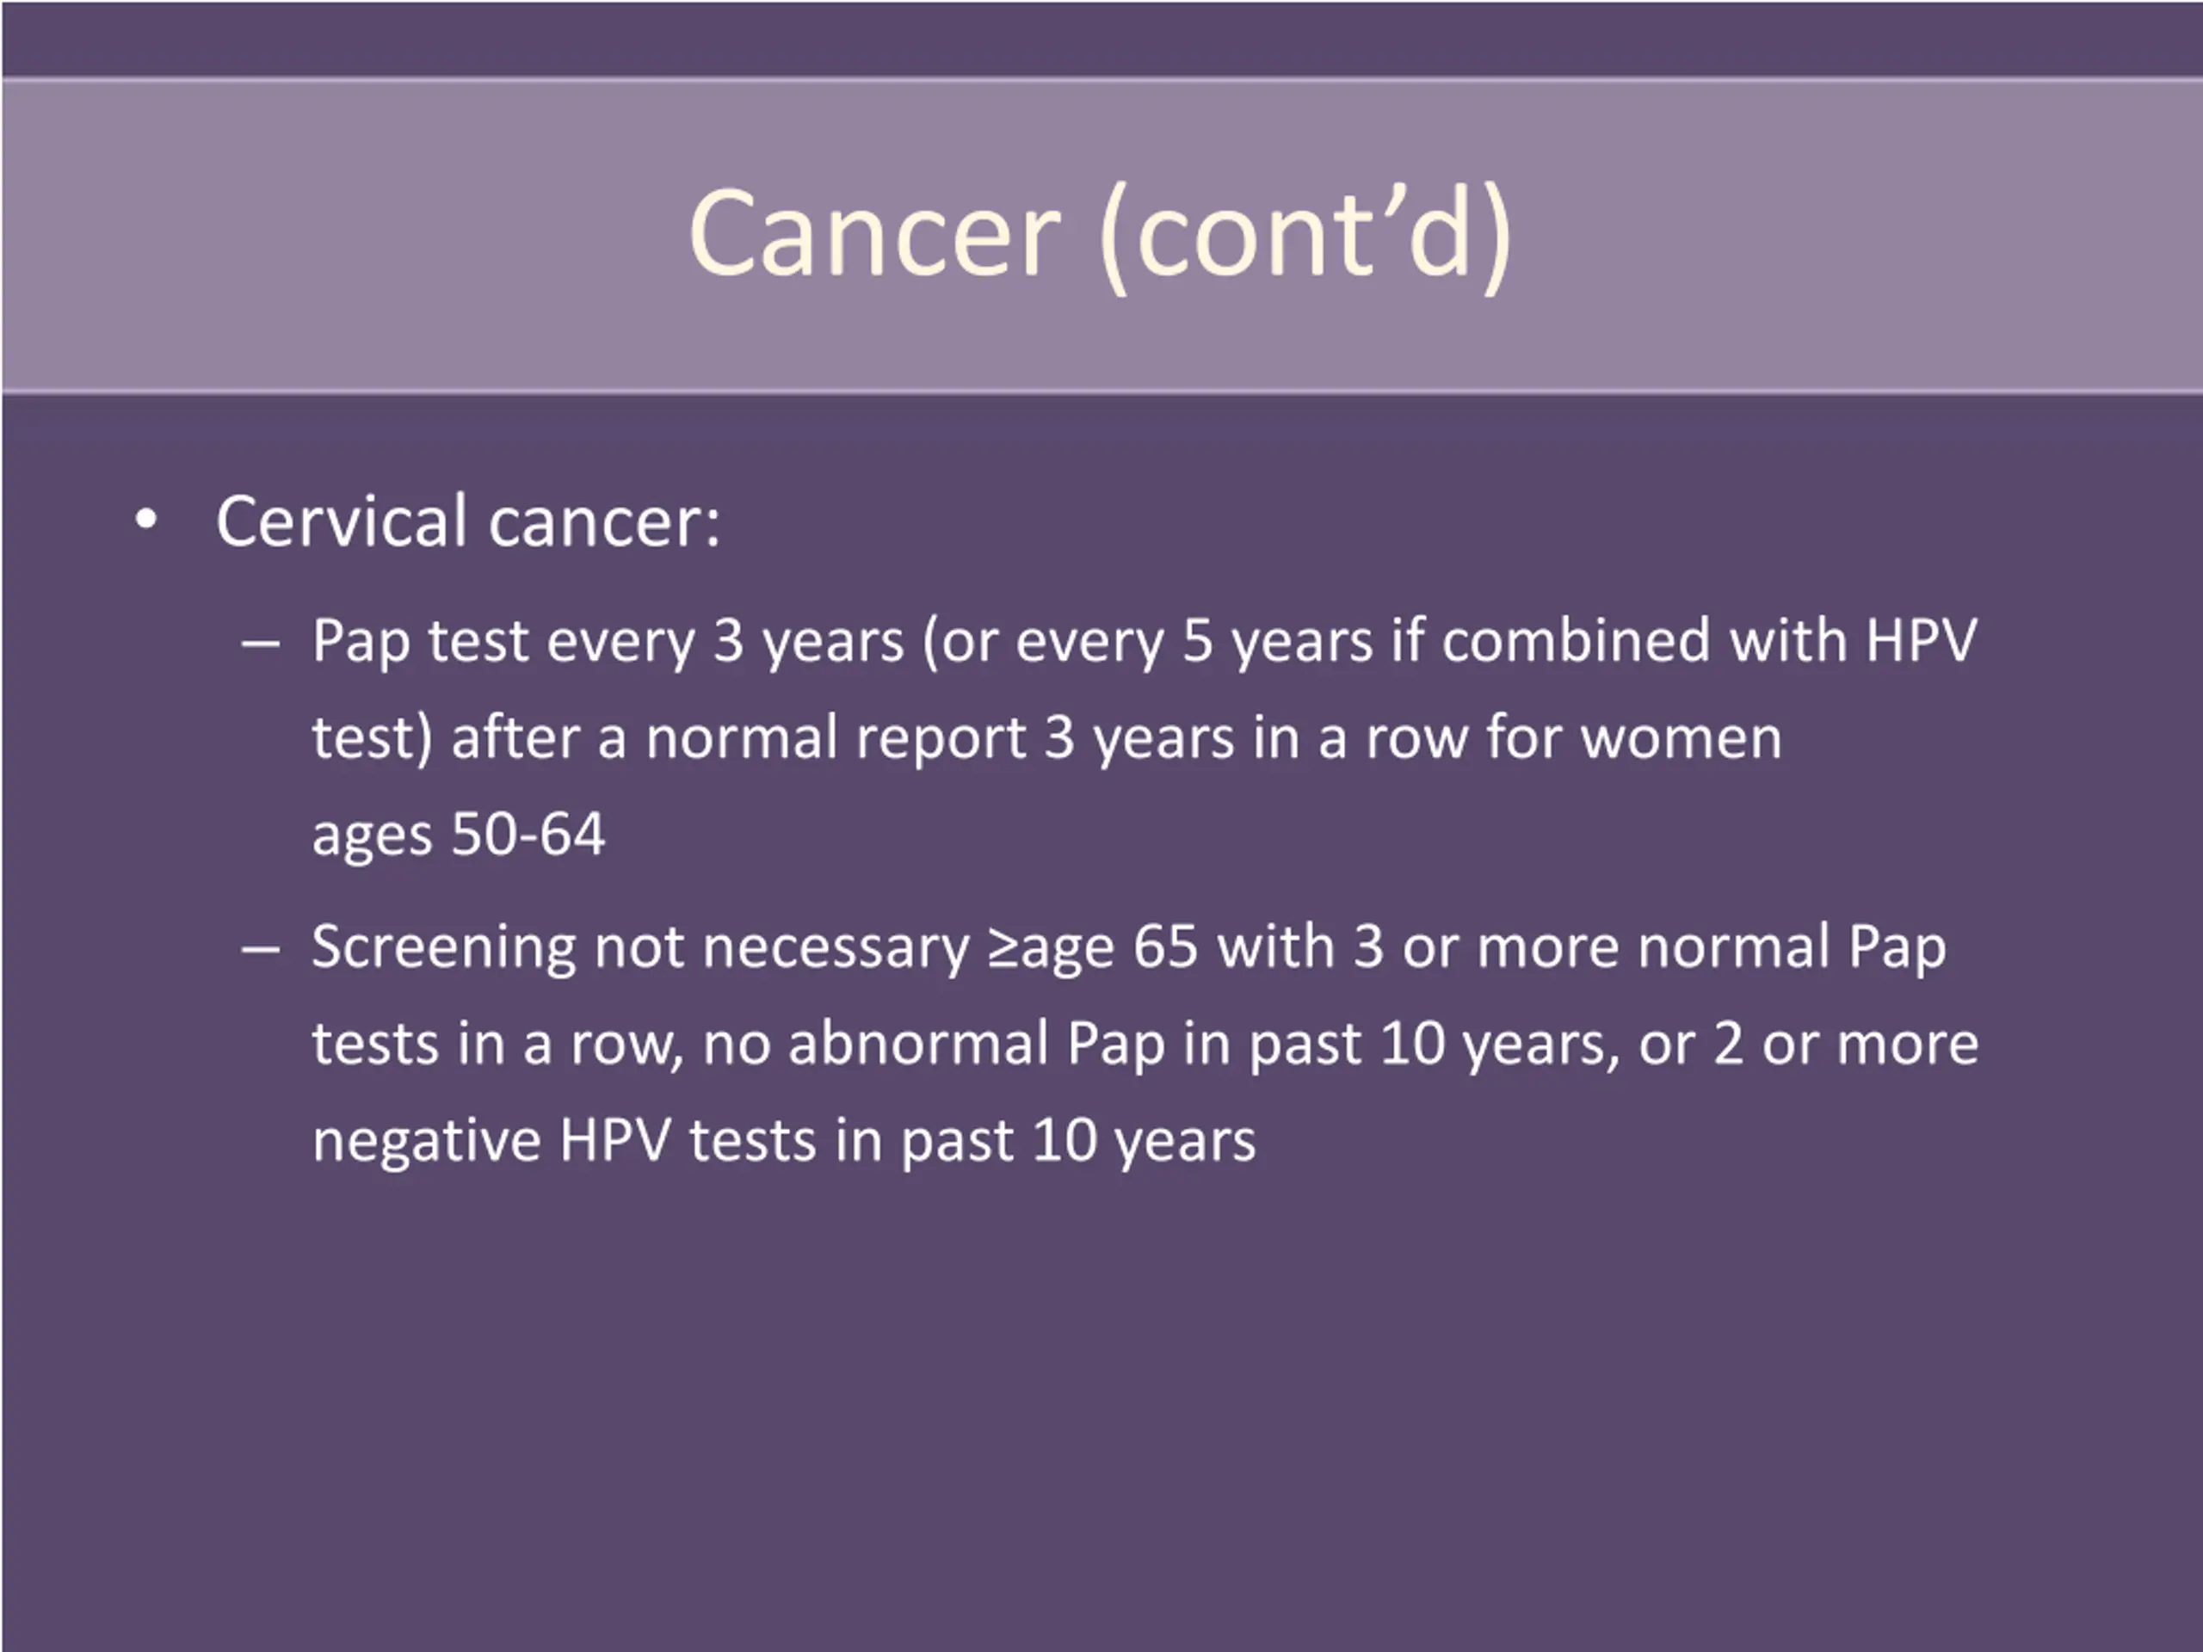Click the line starting "Pap test every 3 years"
Image resolution: width=2203 pixels, height=1652 pixels.
pos(1145,642)
